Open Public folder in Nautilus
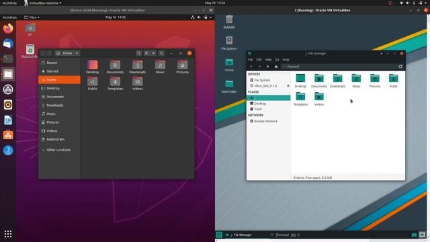430x242 pixels. 93,83
